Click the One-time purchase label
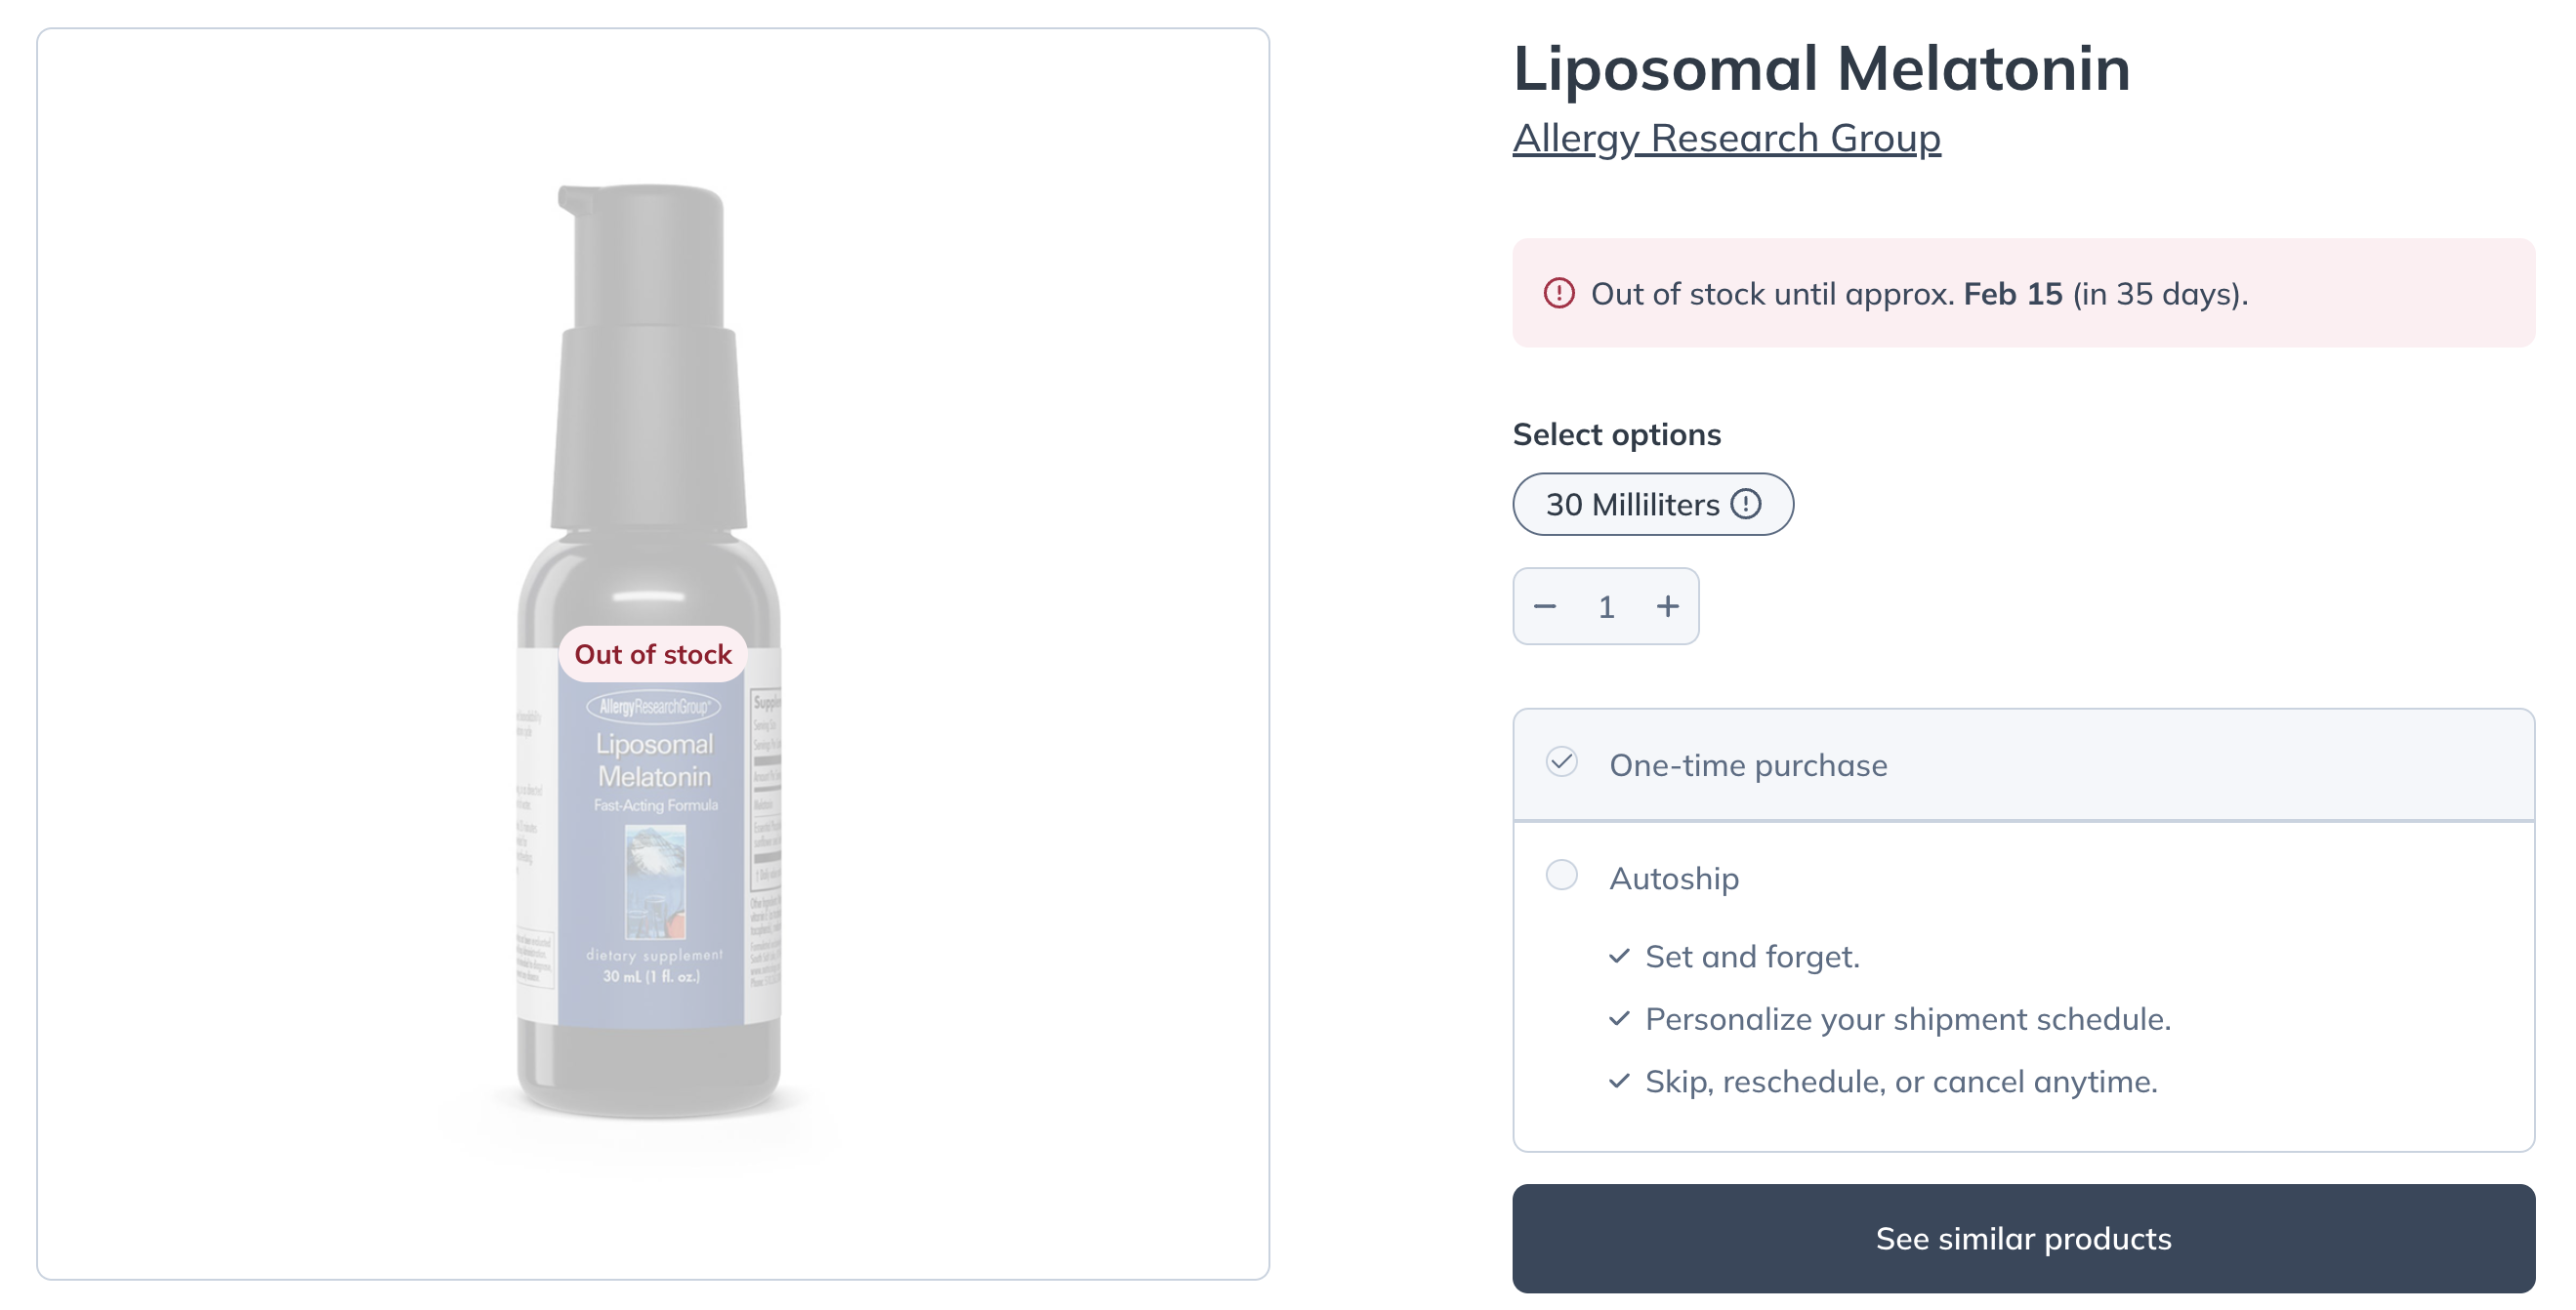 coord(1748,765)
